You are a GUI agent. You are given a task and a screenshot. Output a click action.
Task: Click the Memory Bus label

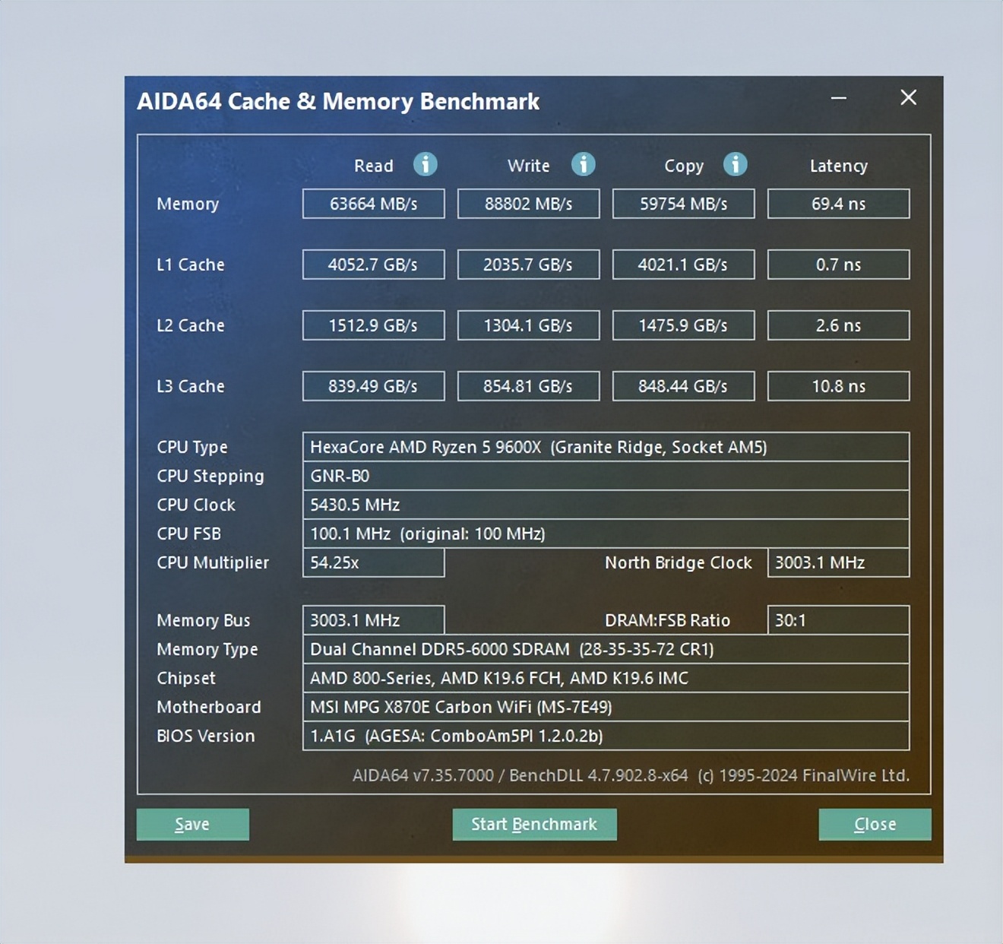(x=204, y=621)
